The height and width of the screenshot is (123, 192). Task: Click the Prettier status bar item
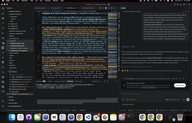click(184, 110)
